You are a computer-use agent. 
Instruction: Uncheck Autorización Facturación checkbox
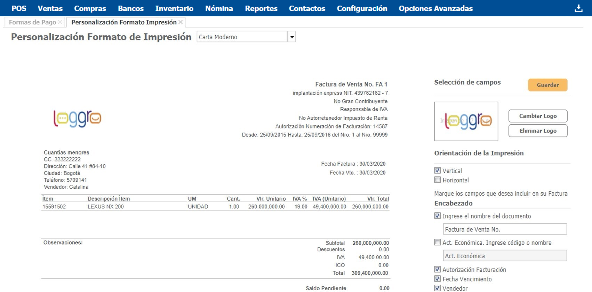tap(438, 269)
